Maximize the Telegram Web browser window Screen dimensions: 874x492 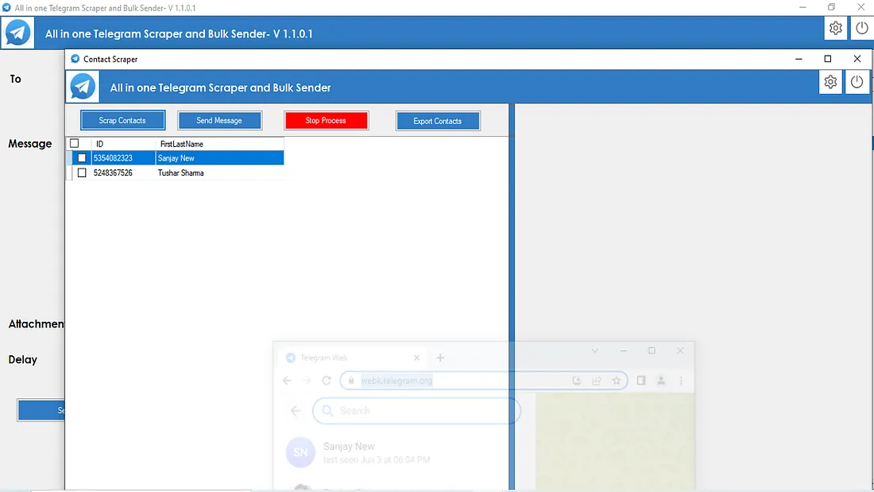[652, 351]
